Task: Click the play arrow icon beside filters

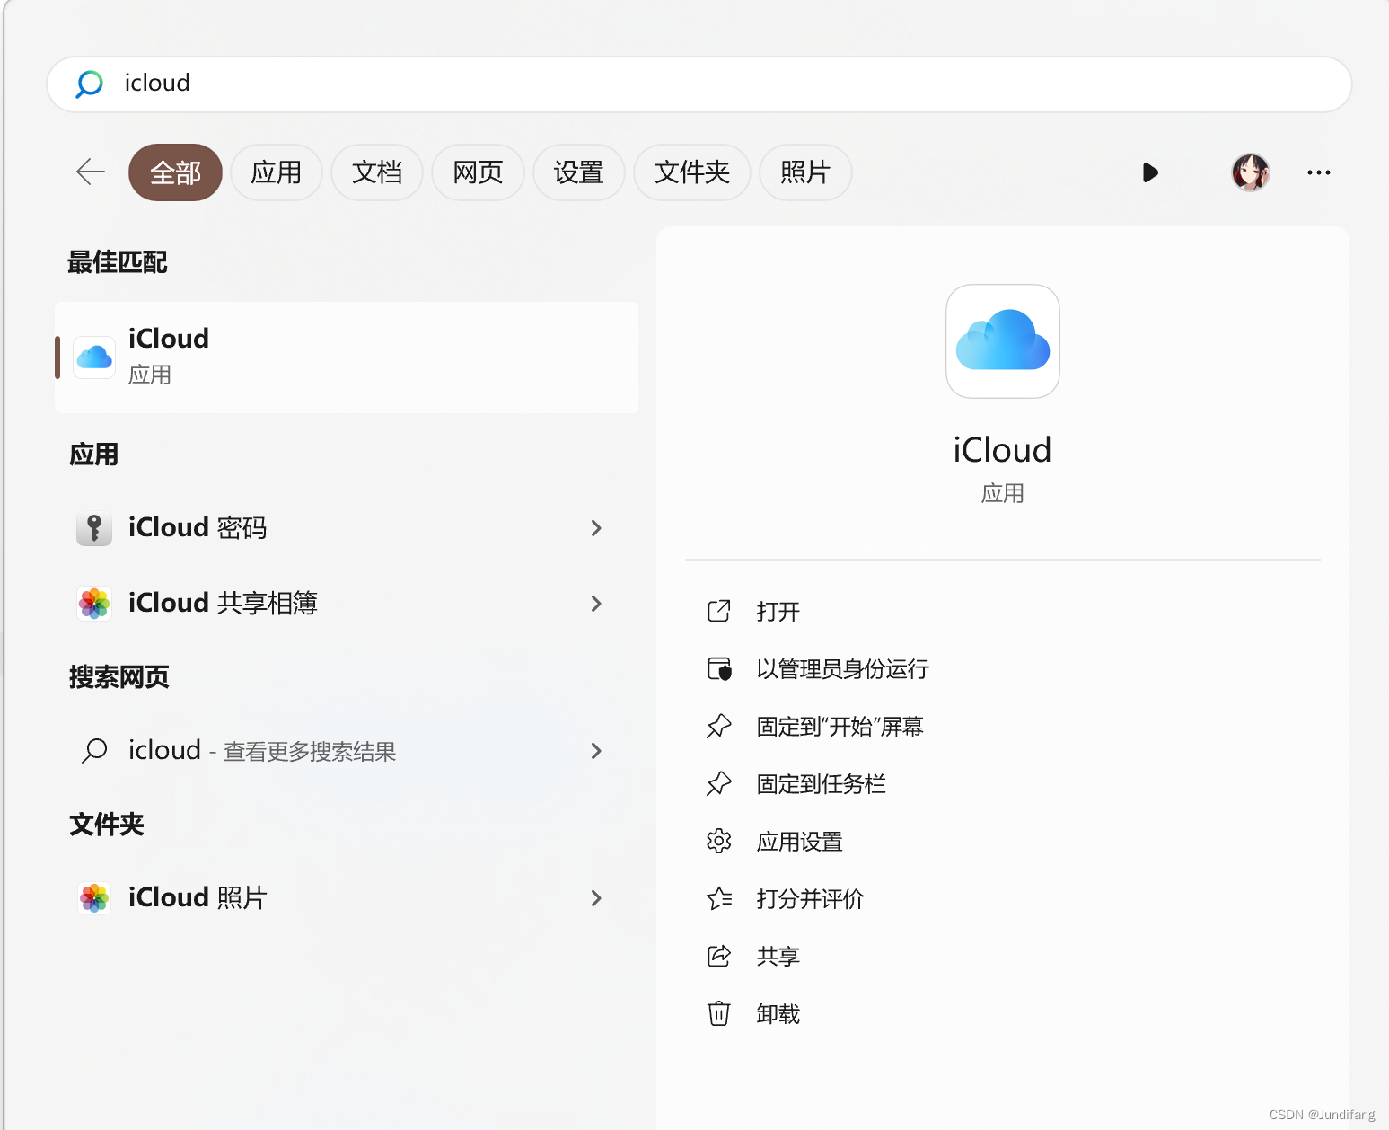Action: tap(1150, 172)
